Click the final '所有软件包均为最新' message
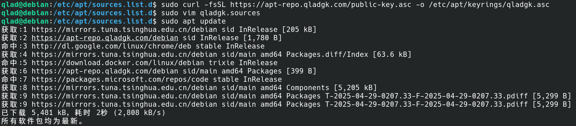This screenshot has height=126, width=576. point(43,121)
